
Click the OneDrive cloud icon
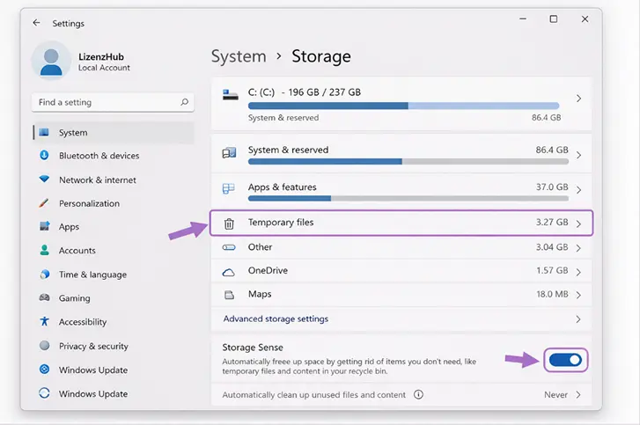coord(229,272)
